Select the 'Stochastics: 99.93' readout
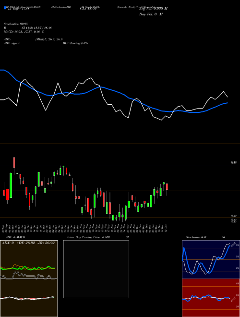The width and height of the screenshot is (240, 317). pyautogui.click(x=15, y=24)
